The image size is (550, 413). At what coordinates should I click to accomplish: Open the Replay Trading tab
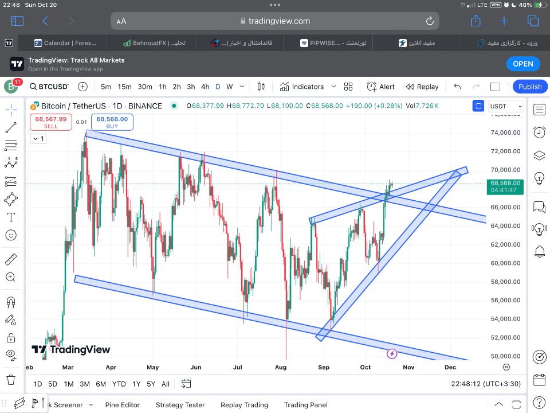[x=244, y=405]
